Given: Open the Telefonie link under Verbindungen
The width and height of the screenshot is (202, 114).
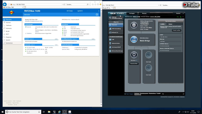Looking at the screenshot, I should click(29, 33).
